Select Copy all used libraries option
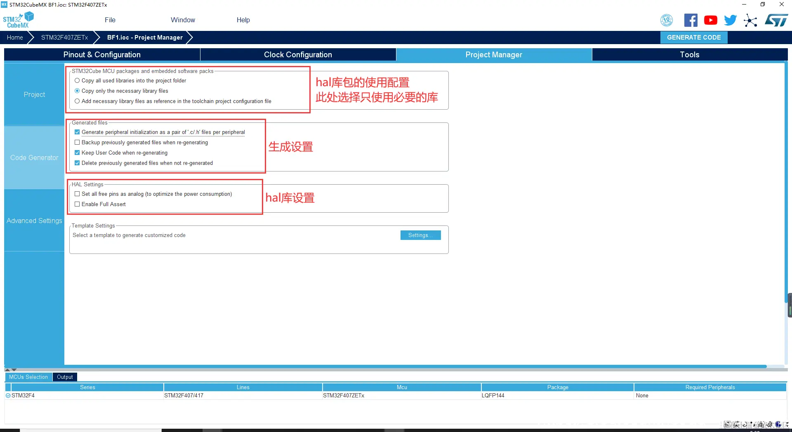 click(x=77, y=80)
